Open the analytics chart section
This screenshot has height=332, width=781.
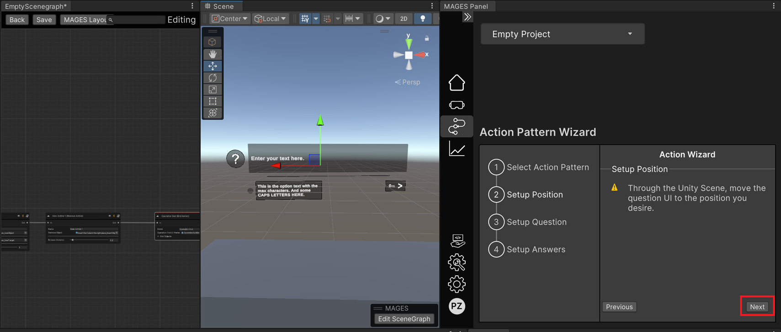tap(457, 149)
